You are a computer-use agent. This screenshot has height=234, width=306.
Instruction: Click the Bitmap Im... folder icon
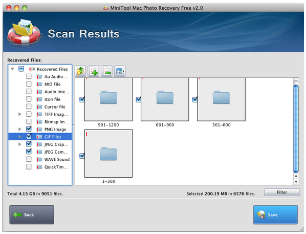pos(39,122)
